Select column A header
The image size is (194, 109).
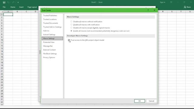pyautogui.click(x=8, y=12)
